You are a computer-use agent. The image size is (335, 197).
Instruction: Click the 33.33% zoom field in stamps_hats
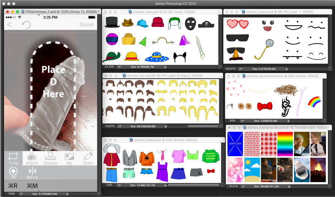click(x=109, y=67)
